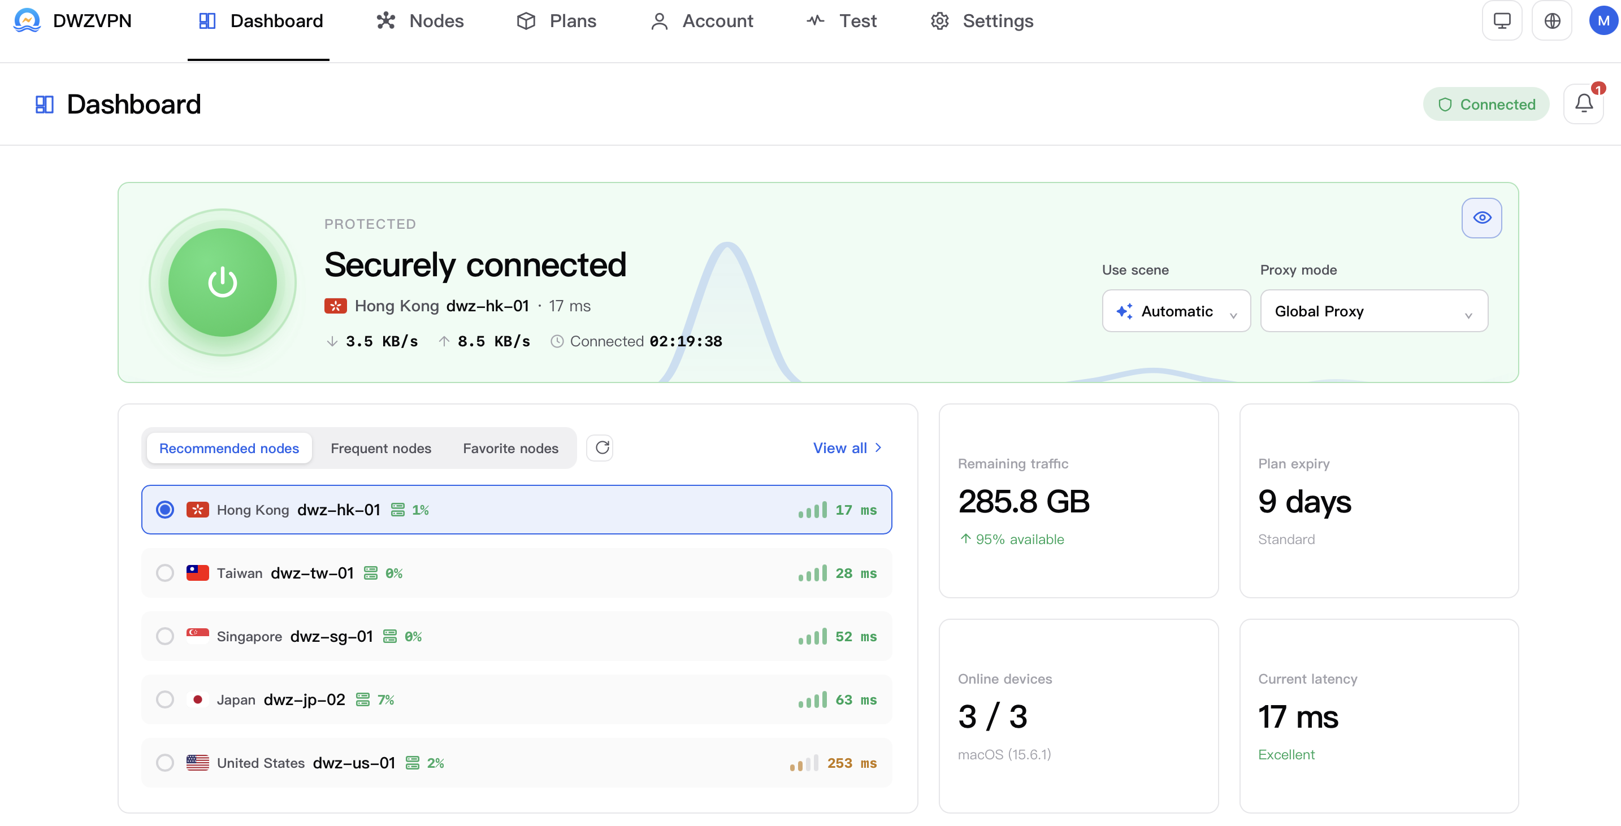Click the Singapore flag icon
This screenshot has width=1621, height=826.
click(x=197, y=636)
